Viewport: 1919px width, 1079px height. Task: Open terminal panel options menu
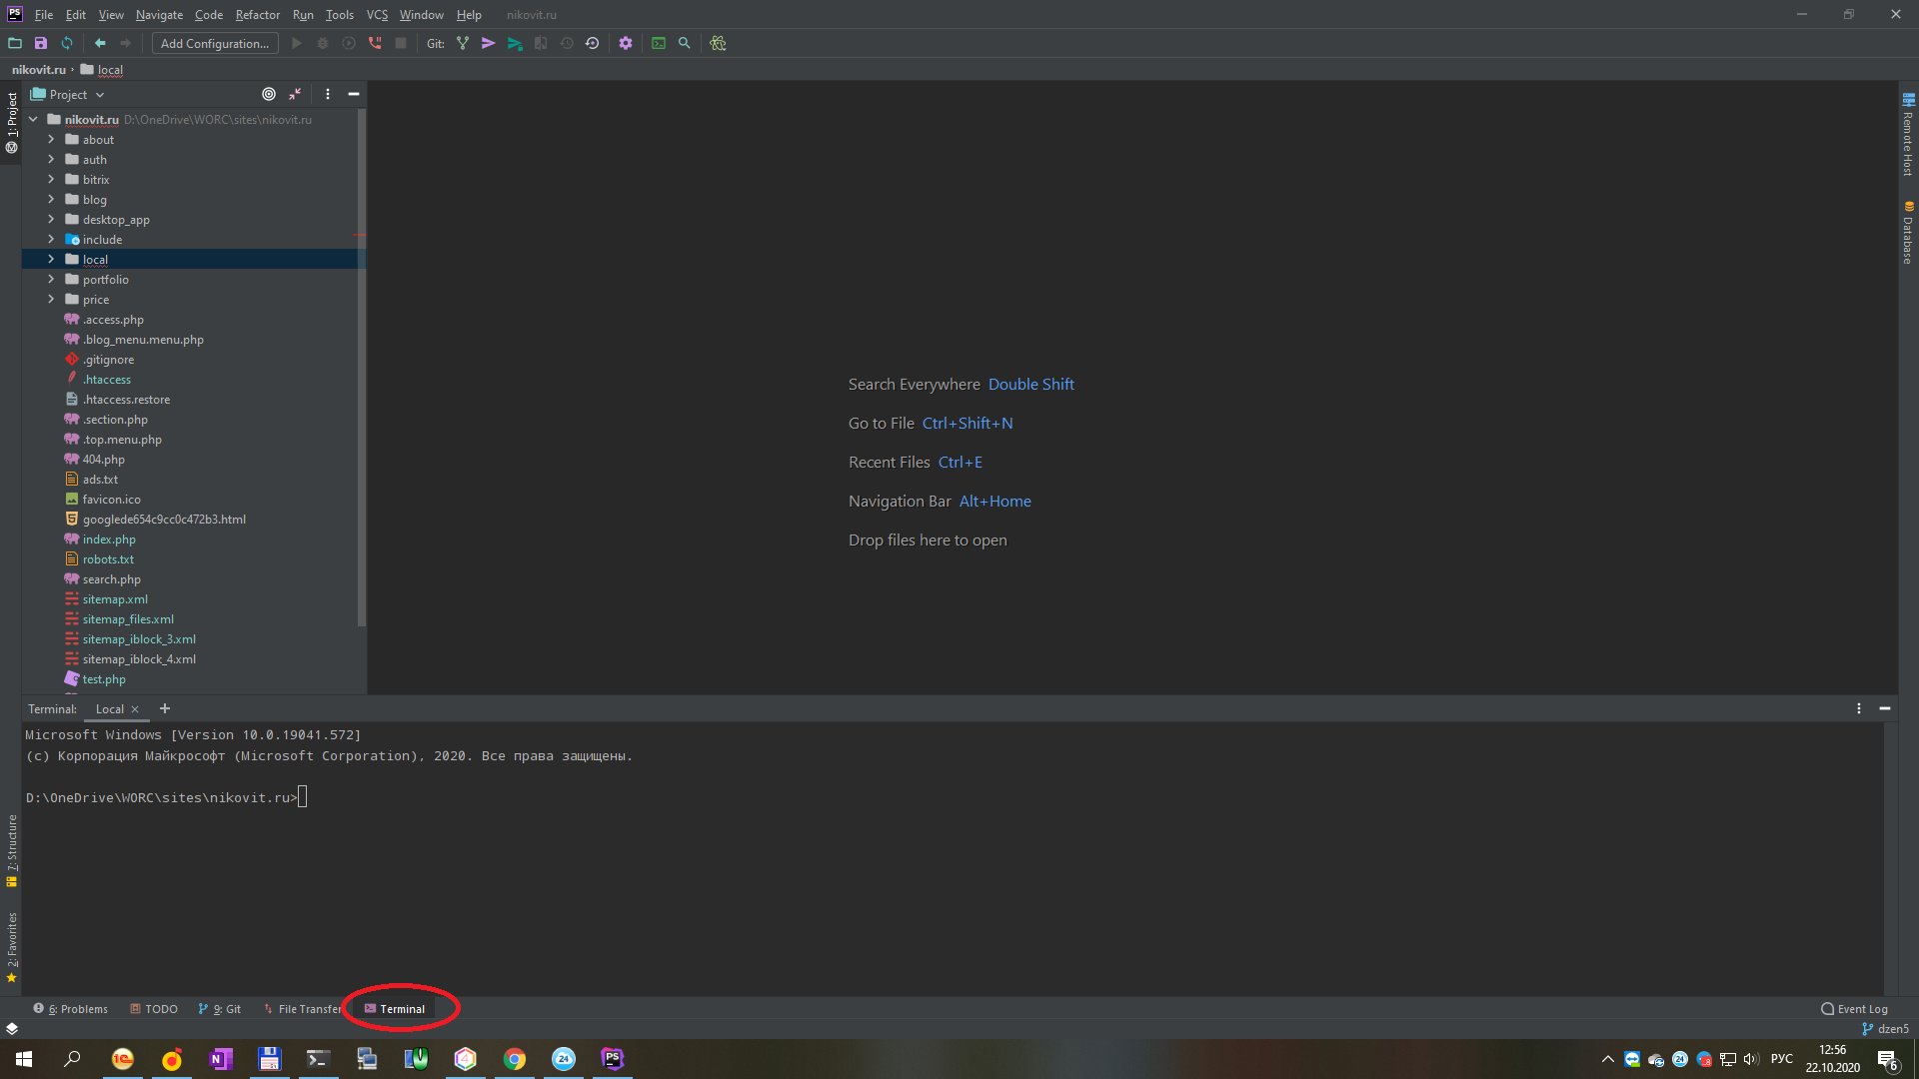point(1859,708)
